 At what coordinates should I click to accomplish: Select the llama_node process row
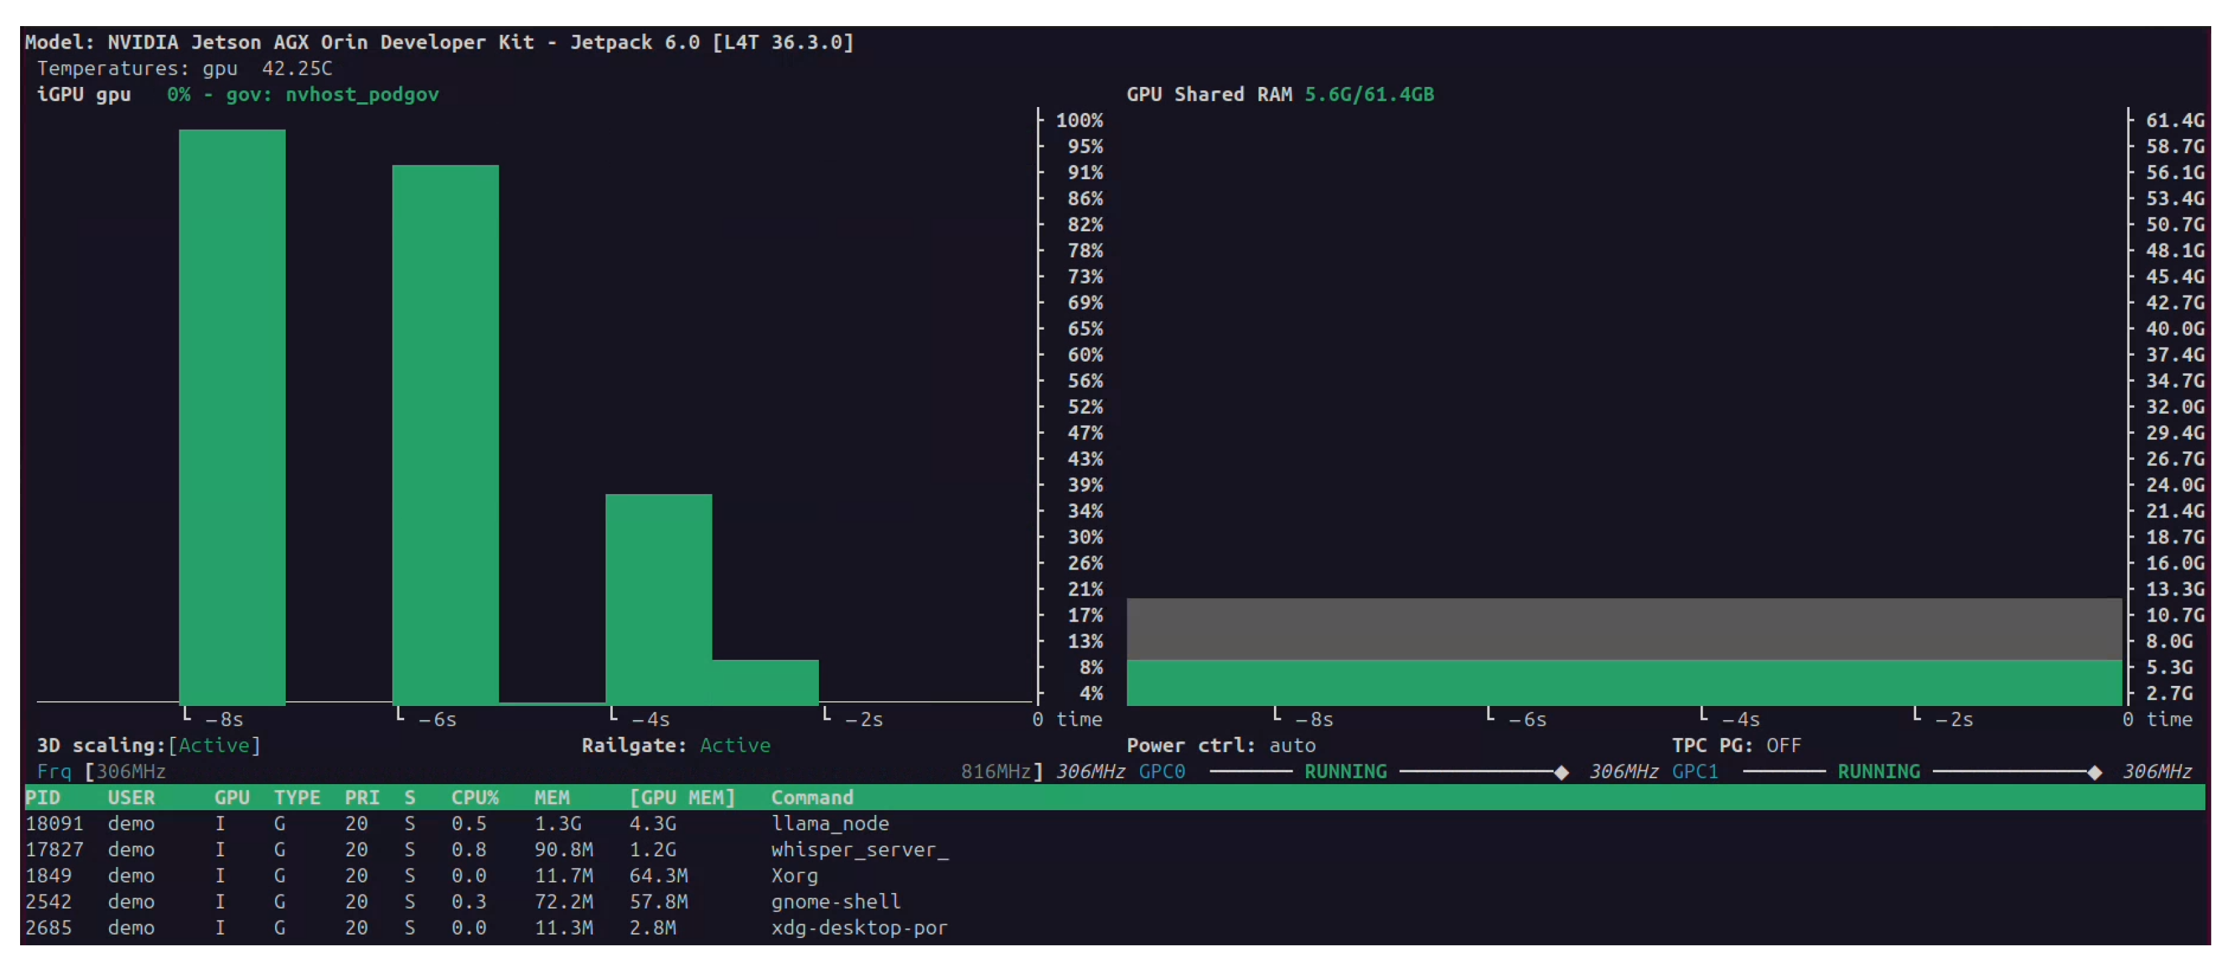click(x=830, y=823)
